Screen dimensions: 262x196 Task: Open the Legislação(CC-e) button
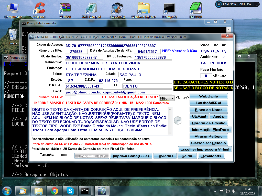[209, 103]
